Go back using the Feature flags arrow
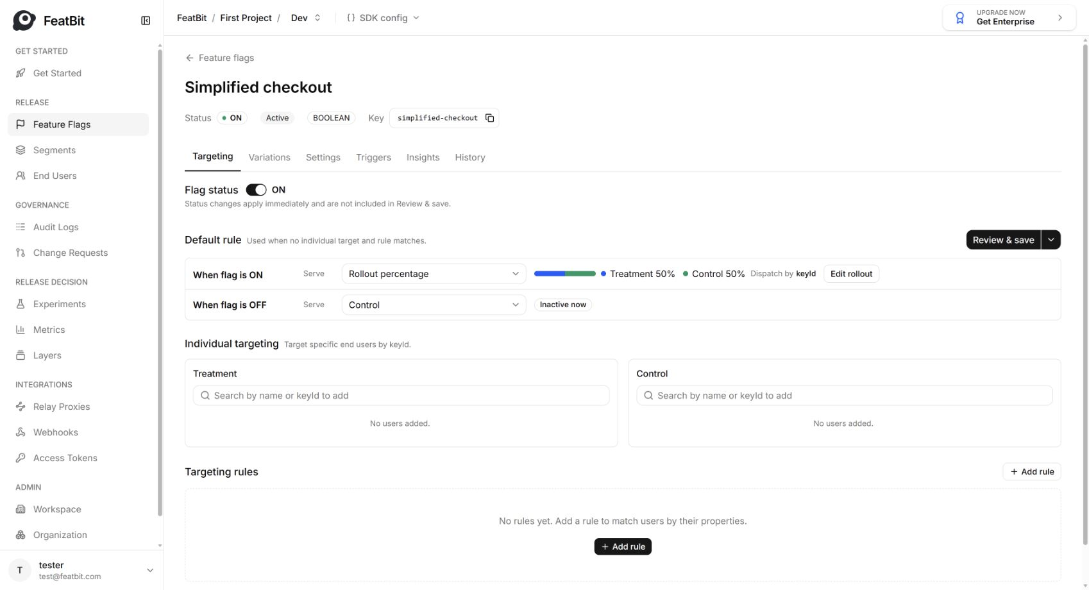Image resolution: width=1089 pixels, height=590 pixels. pyautogui.click(x=189, y=58)
